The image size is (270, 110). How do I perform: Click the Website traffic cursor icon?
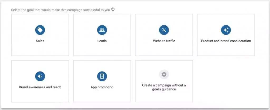pos(164,30)
